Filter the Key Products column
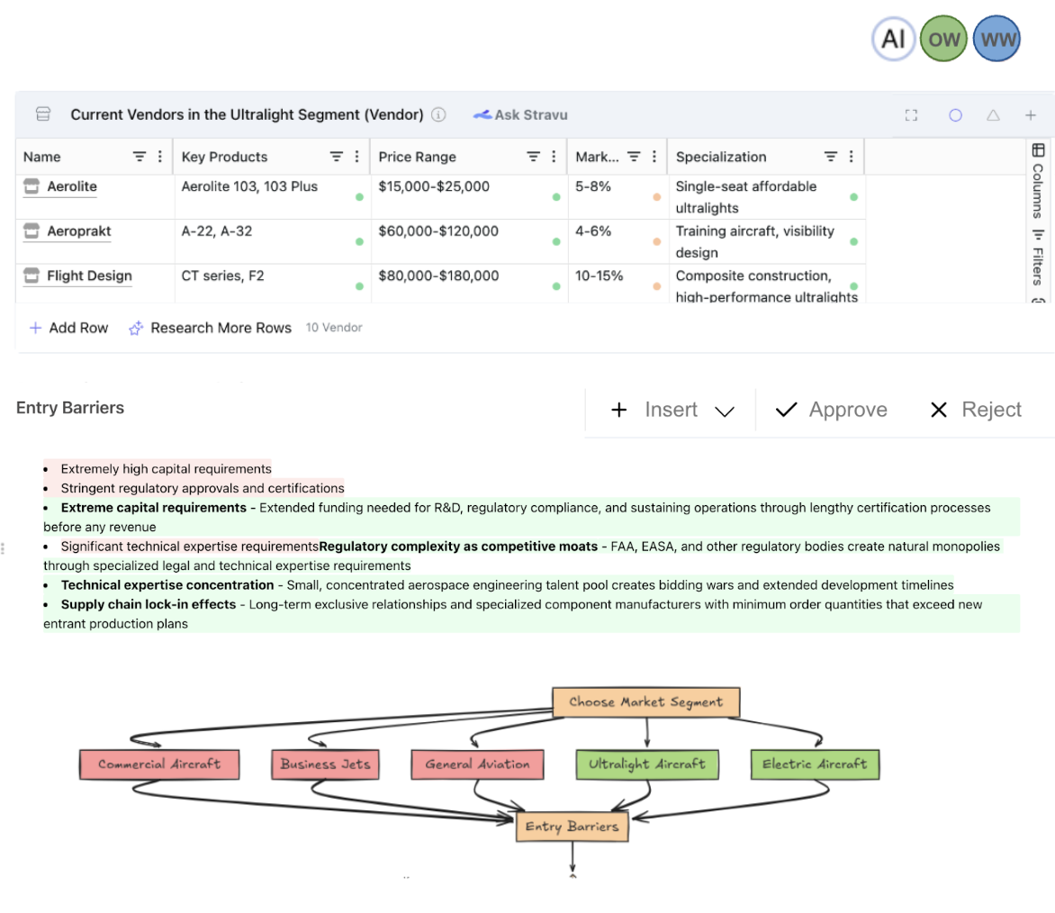 [x=337, y=157]
